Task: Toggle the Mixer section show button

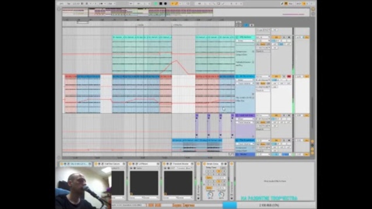Action: 313,149
